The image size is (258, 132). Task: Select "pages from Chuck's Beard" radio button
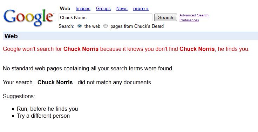click(x=106, y=26)
